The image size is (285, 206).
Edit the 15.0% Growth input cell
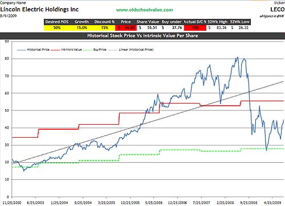(82, 28)
